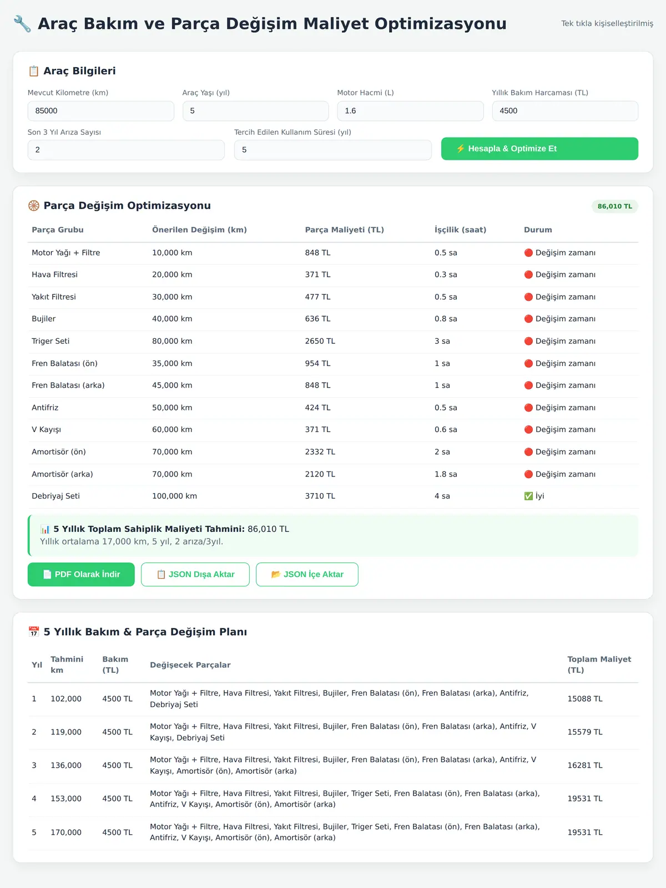Viewport: 666px width, 888px height.
Task: Focus the Son 3 Yıl Arıza Sayısı field
Action: click(x=126, y=150)
